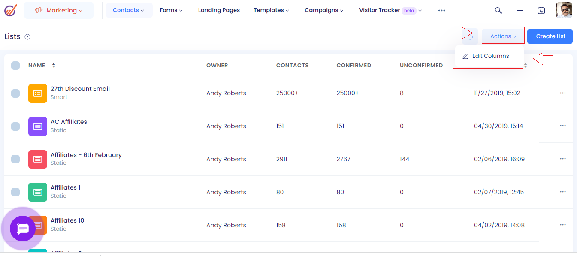Open the Affiliates 10 list
Viewport: 577px width, 256px height.
(x=67, y=220)
